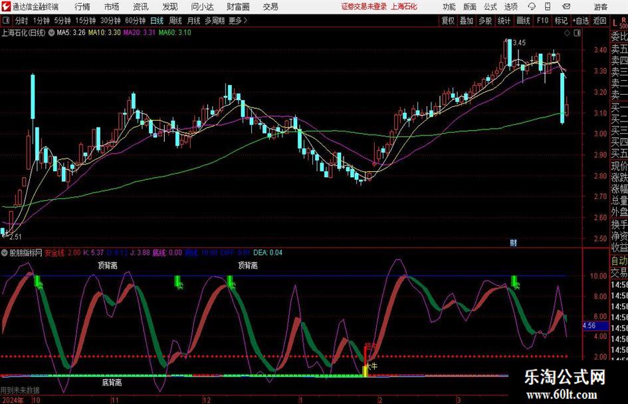Click 证券交易未登录 login link
The width and height of the screenshot is (628, 404).
(364, 7)
